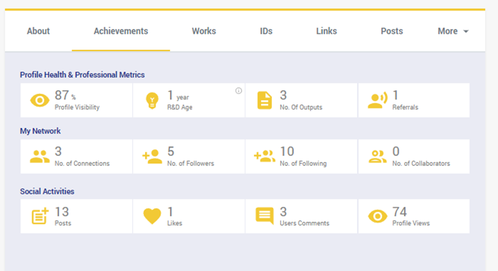Switch to the About tab
This screenshot has width=498, height=271.
pyautogui.click(x=38, y=31)
